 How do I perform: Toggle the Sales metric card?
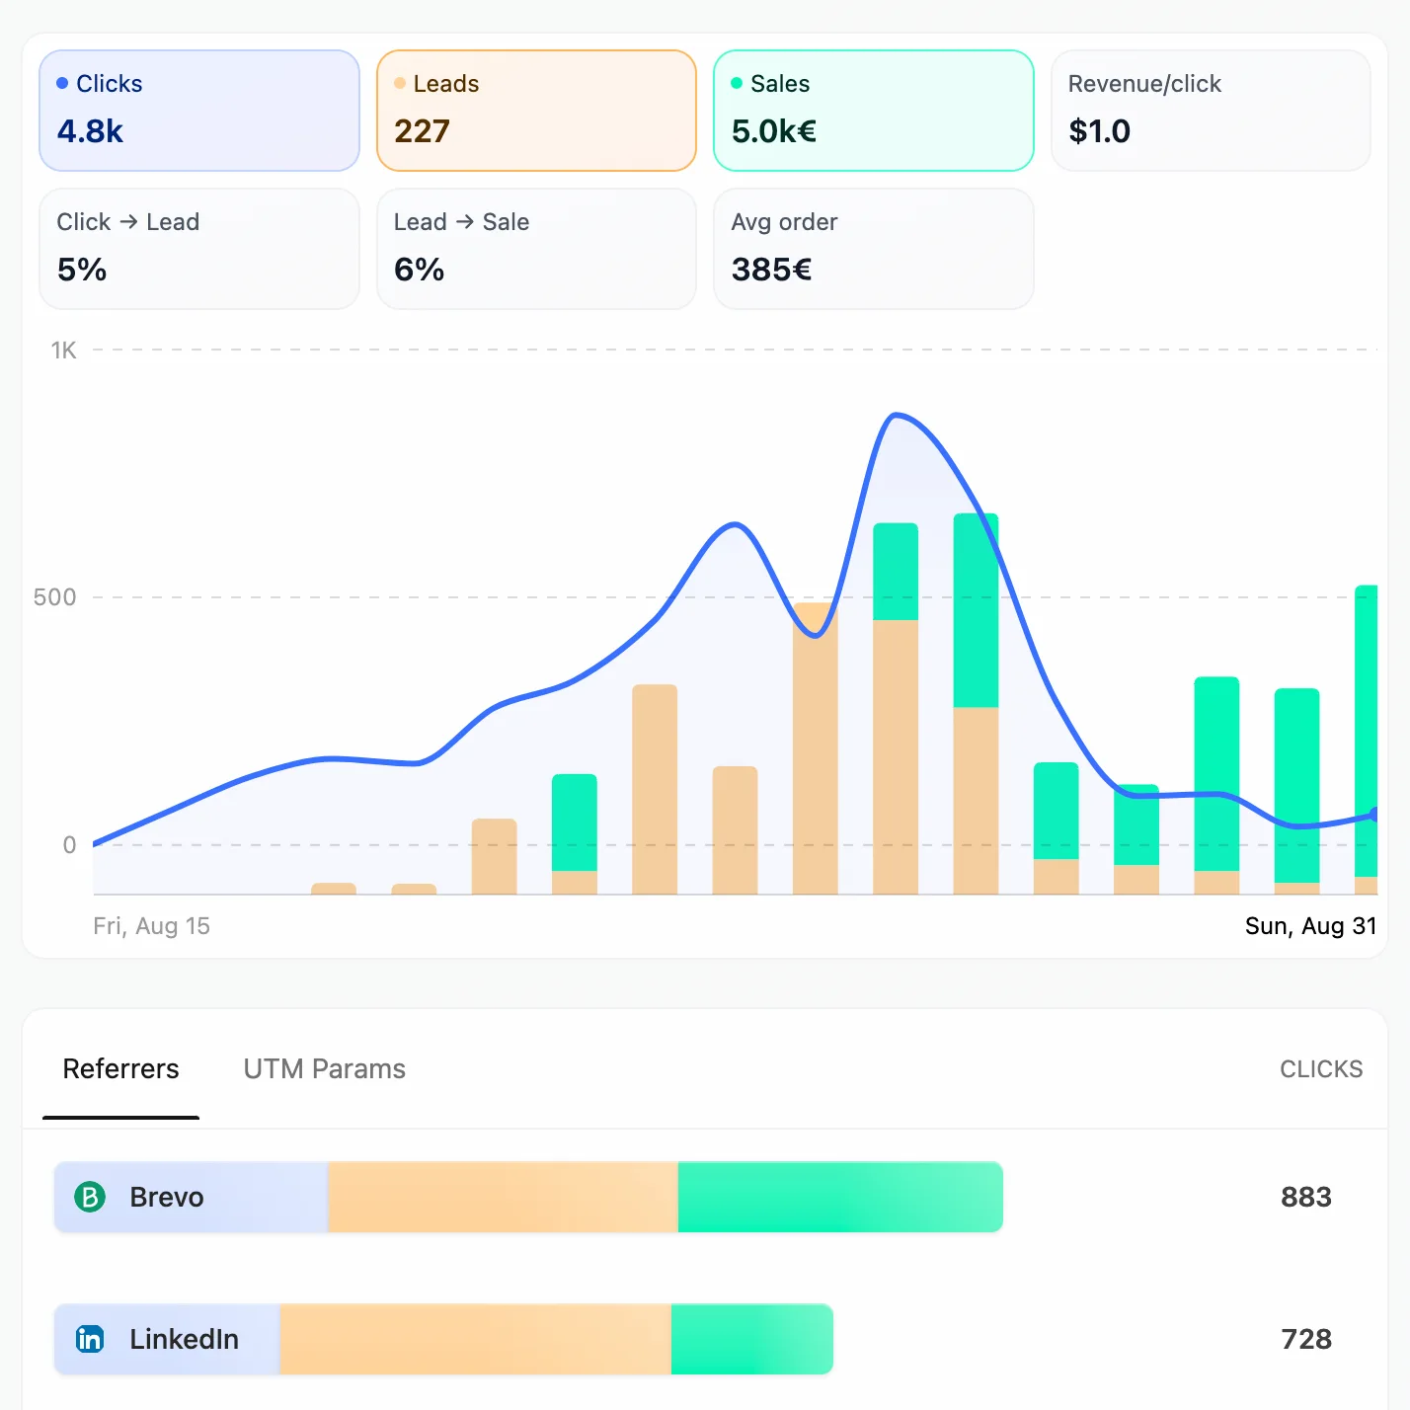tap(873, 110)
